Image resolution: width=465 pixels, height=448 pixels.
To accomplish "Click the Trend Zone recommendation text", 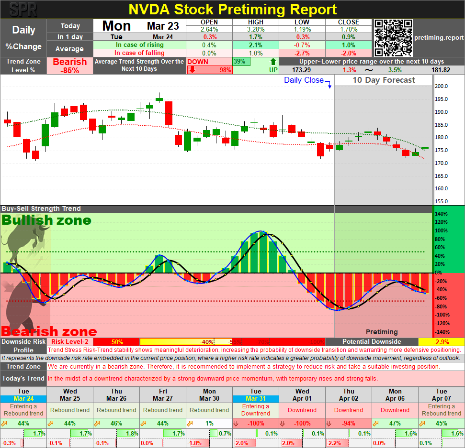I will pos(244,367).
